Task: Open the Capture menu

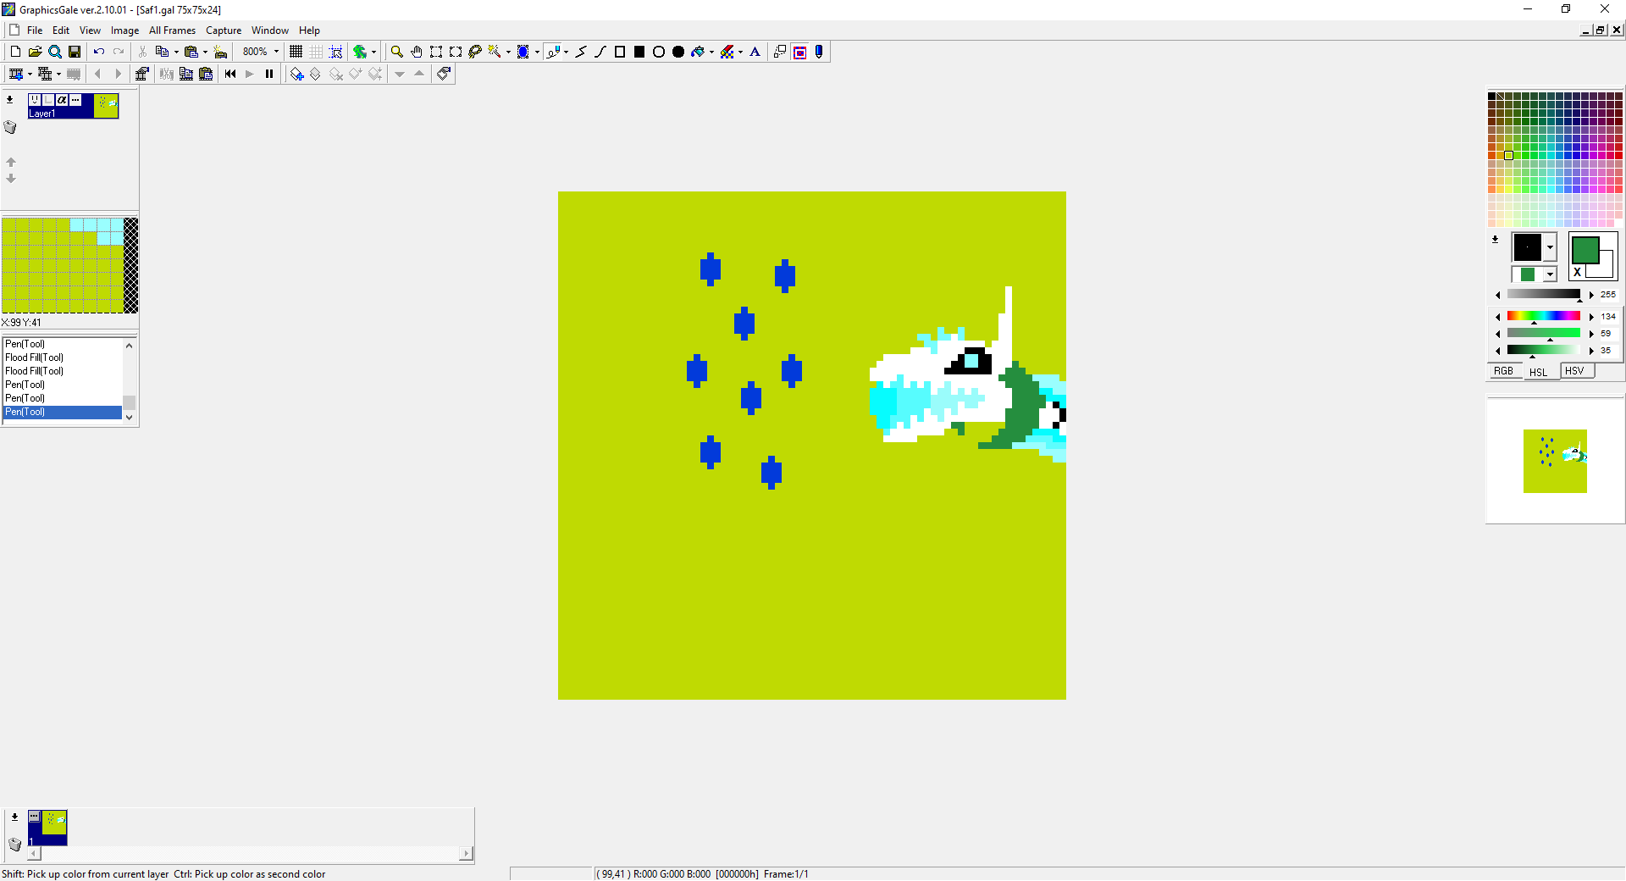Action: pos(224,30)
